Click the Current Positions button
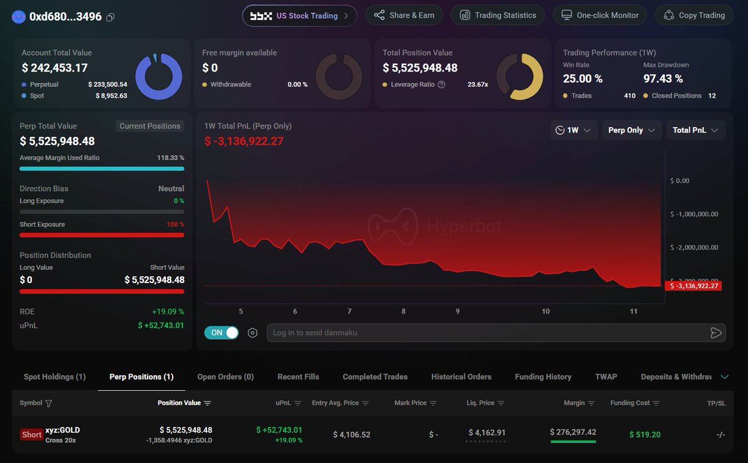748x463 pixels. point(150,126)
